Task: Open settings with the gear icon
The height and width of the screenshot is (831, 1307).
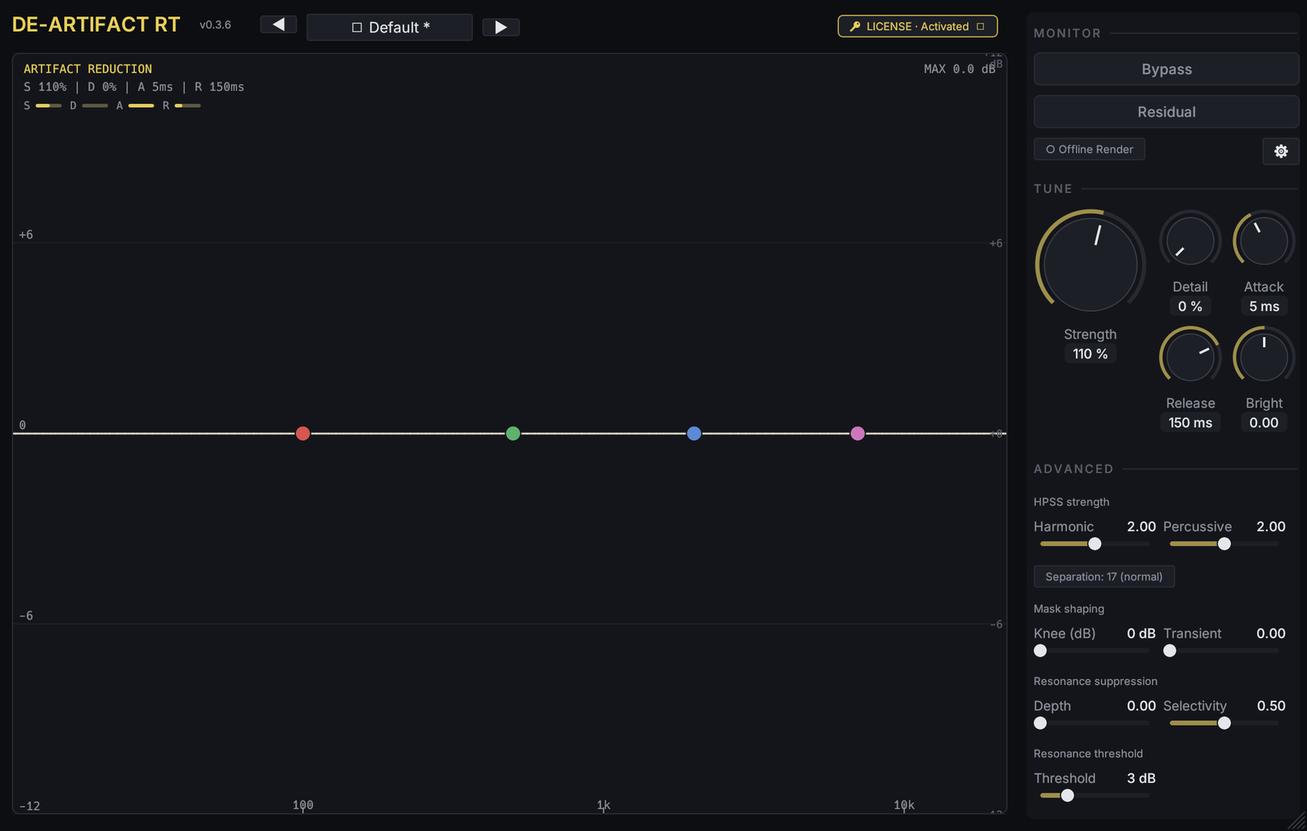Action: 1280,151
